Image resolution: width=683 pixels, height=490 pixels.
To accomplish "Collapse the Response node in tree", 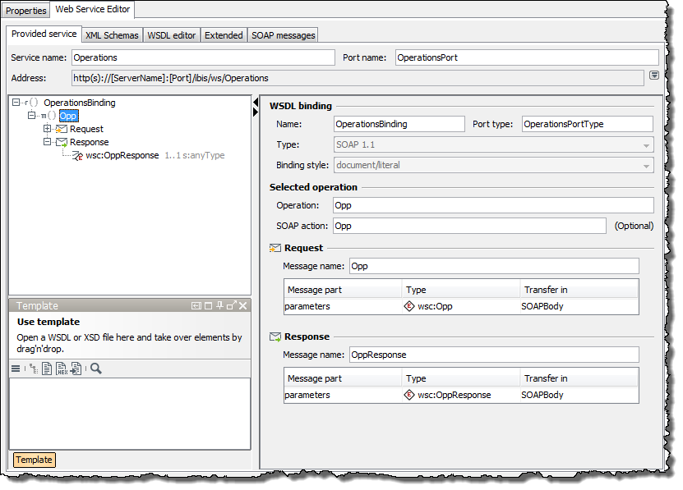I will click(48, 142).
